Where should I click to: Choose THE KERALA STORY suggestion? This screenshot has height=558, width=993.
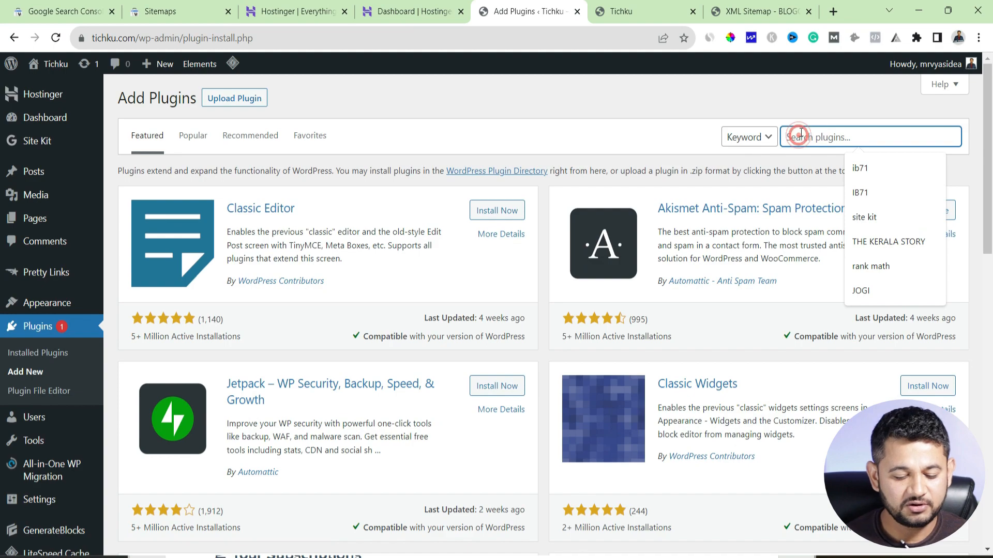tap(895, 241)
